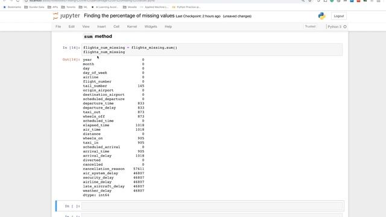
Task: Click the 'air_system_delay' output row
Action: (113, 174)
